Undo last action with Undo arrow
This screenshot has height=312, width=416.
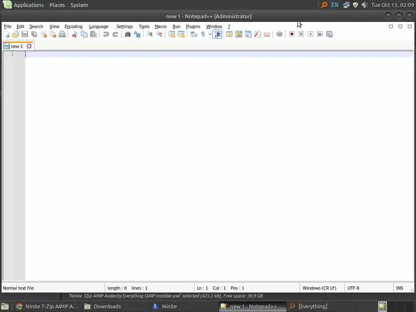click(x=106, y=34)
